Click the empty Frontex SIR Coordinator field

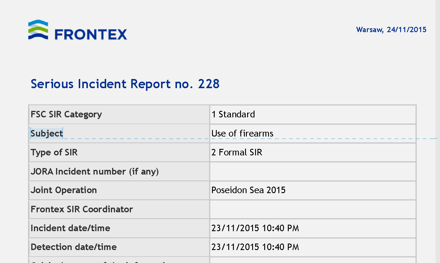click(313, 209)
